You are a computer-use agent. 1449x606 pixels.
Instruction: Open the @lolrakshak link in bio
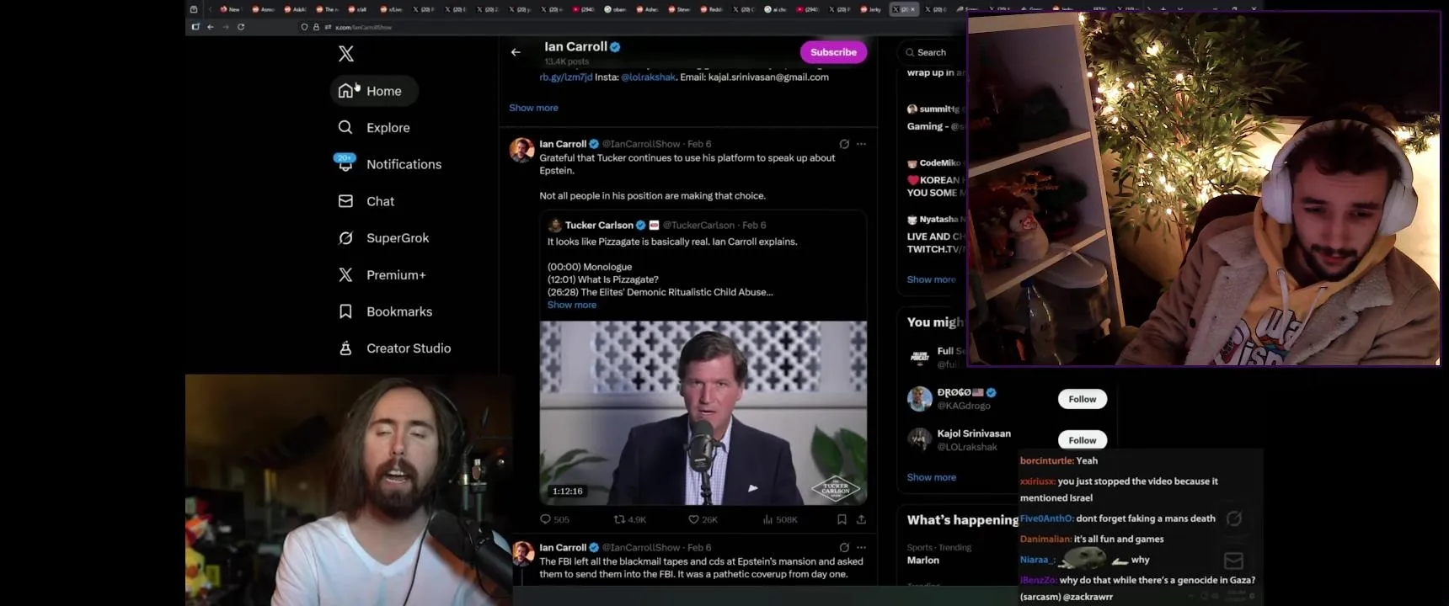tap(648, 77)
